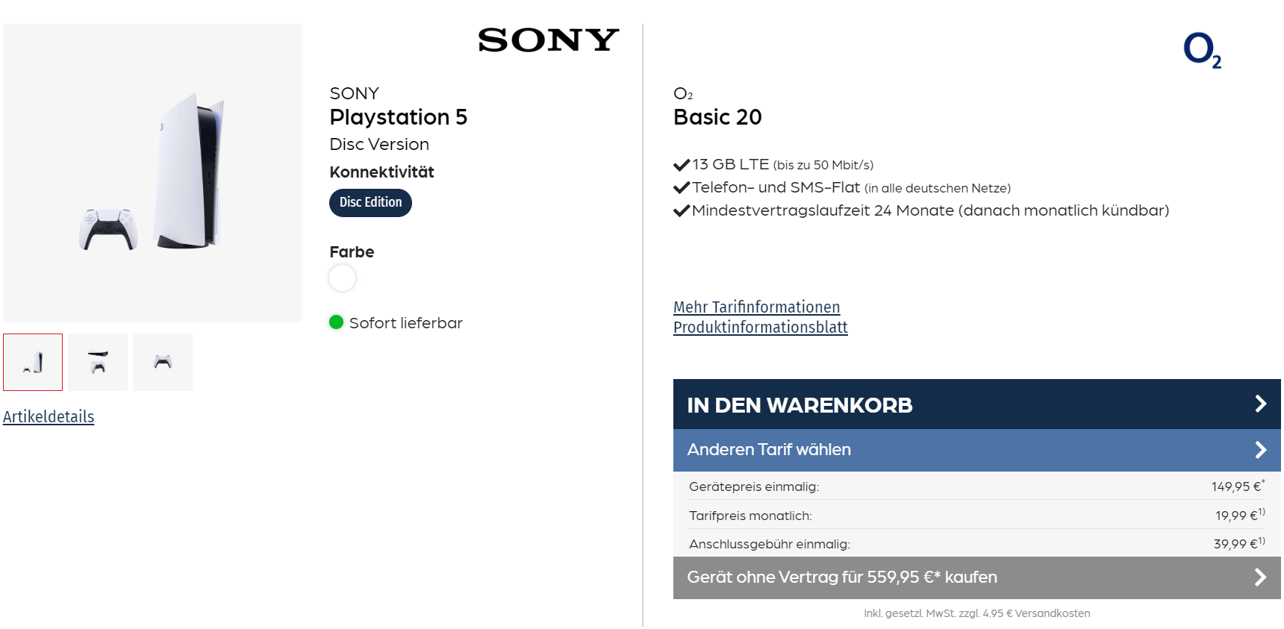1284x629 pixels.
Task: Click the checkmark beside Telefon- und SMS-Flat
Action: coord(680,187)
